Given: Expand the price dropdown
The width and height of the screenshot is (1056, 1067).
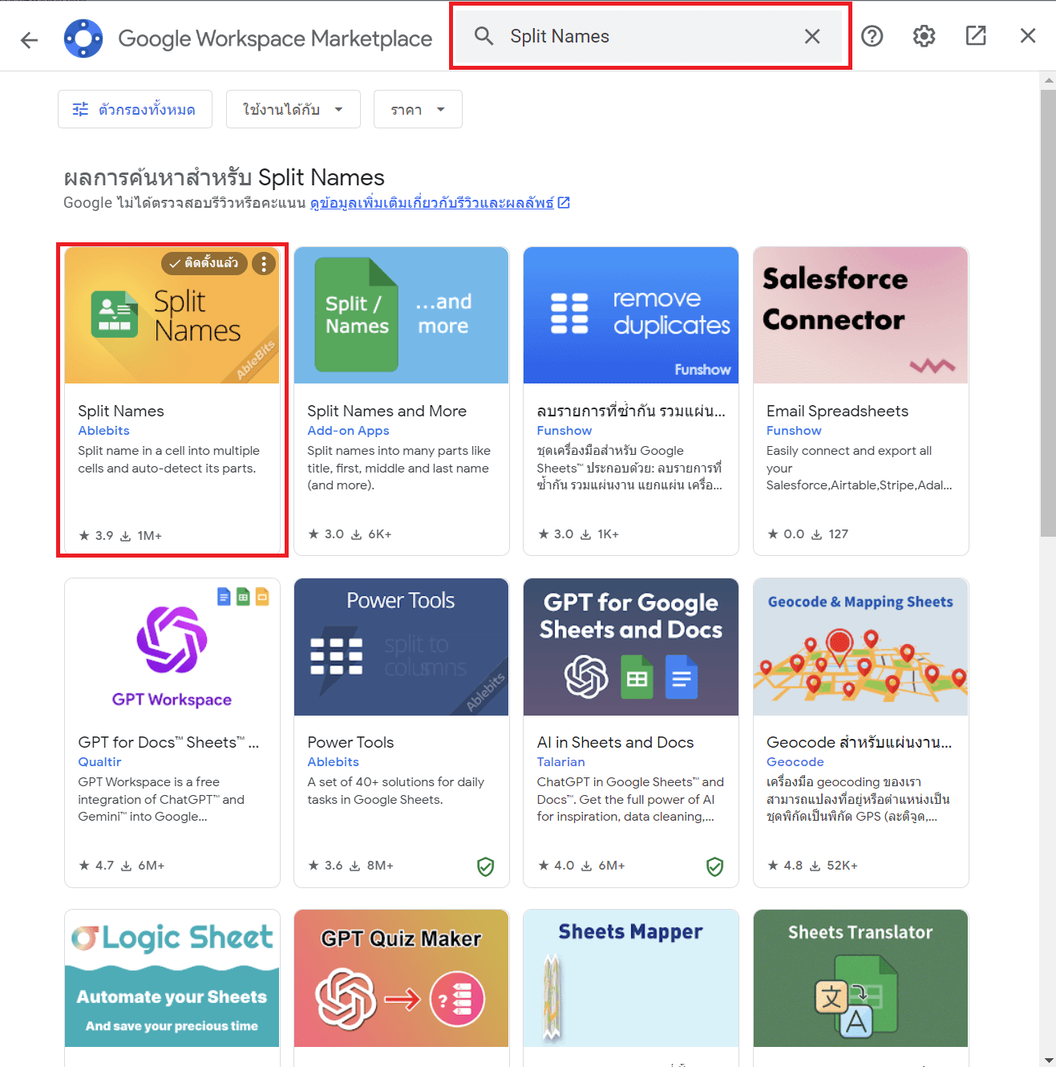Looking at the screenshot, I should 418,109.
